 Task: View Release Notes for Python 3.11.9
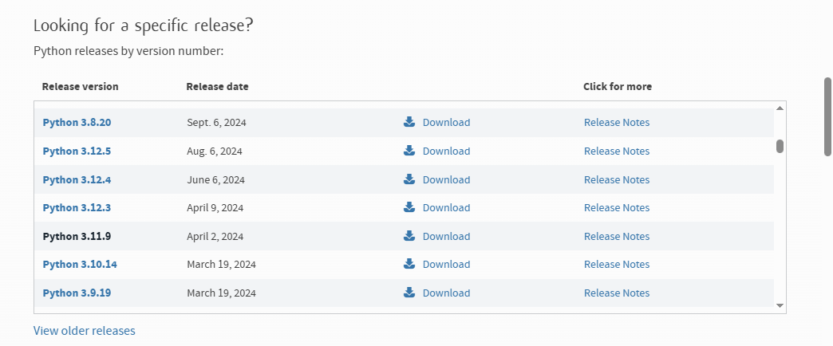tap(617, 237)
